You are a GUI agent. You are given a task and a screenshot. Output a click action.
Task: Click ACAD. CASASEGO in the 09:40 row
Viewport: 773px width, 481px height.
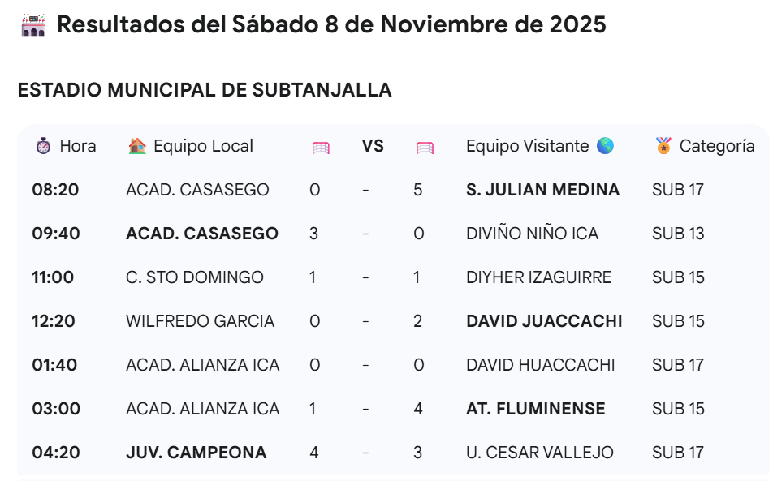click(x=202, y=234)
